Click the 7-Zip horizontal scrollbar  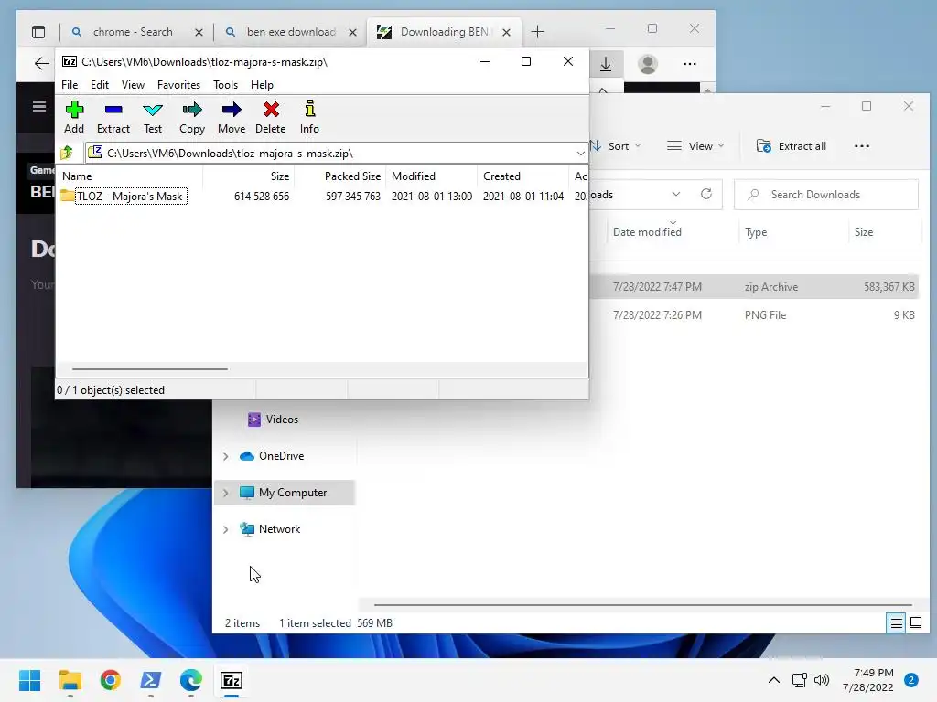pos(149,369)
